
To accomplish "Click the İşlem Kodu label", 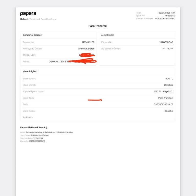I will [x=29, y=111].
